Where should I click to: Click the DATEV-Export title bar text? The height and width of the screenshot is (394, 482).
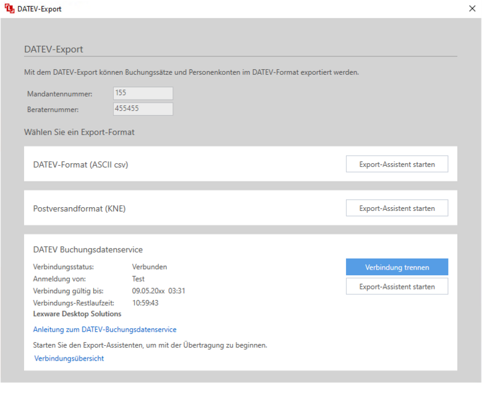tap(40, 9)
